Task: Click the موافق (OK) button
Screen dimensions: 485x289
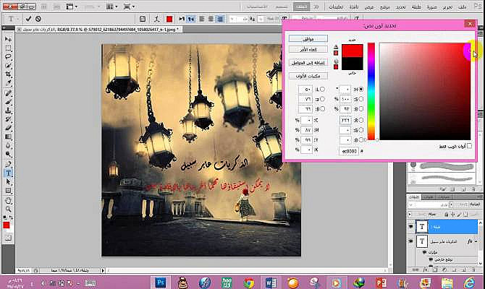Action: coord(308,38)
